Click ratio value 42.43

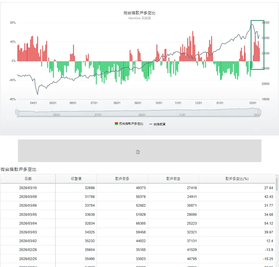268,197
